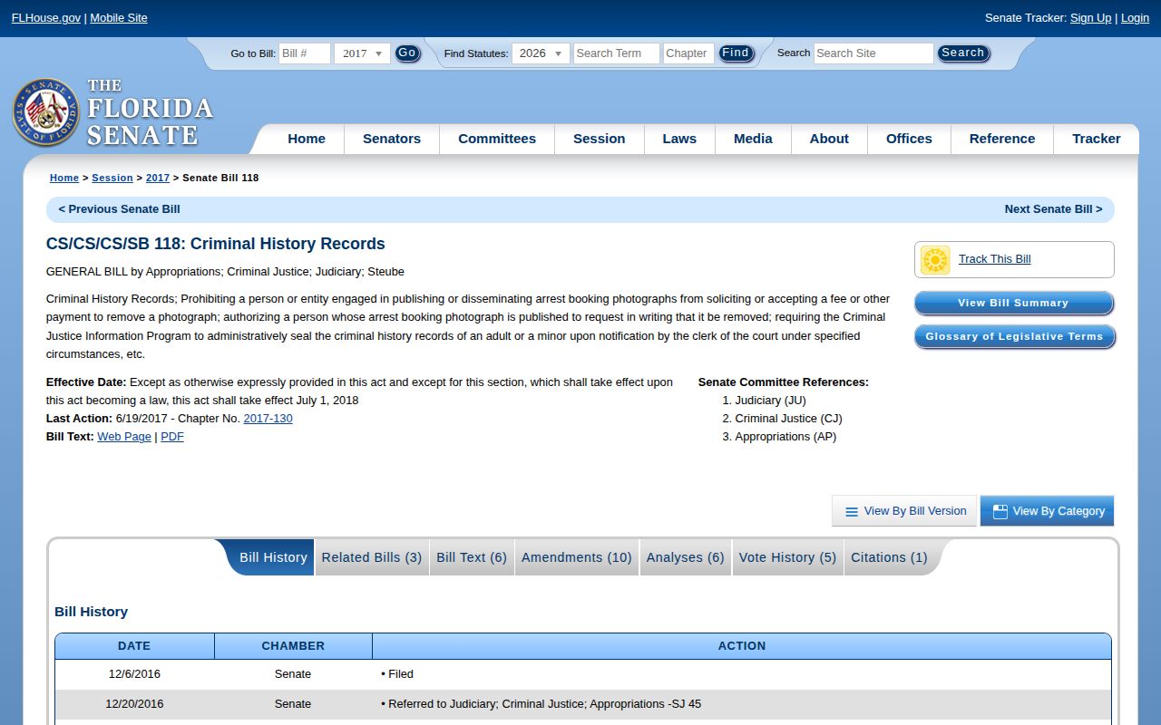Click the Login link

click(x=1135, y=18)
